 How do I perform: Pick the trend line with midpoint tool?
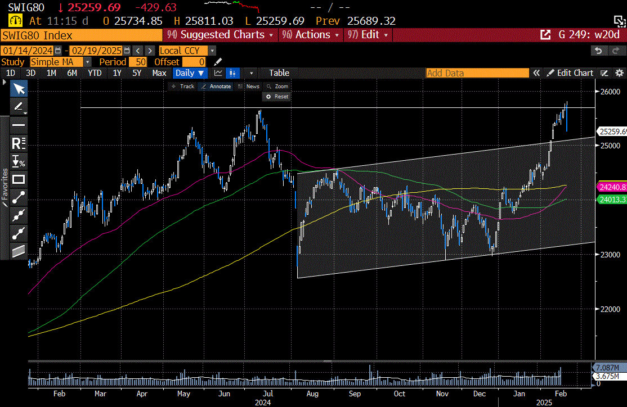(x=19, y=216)
